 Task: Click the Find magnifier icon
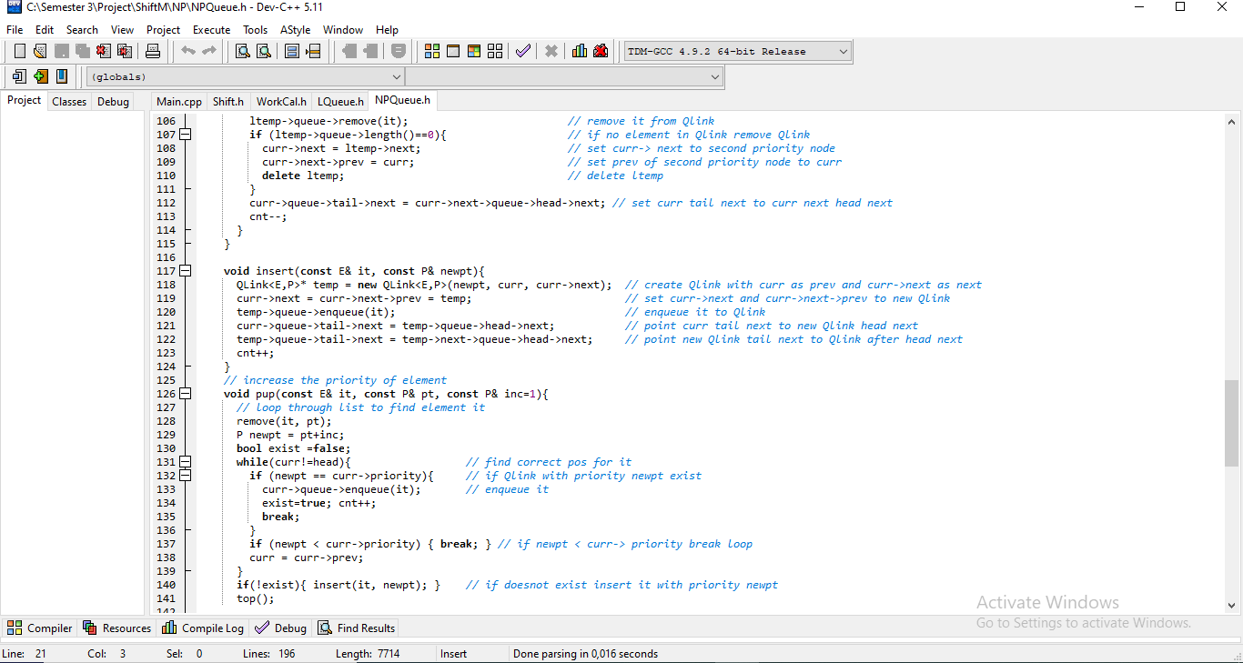[242, 51]
